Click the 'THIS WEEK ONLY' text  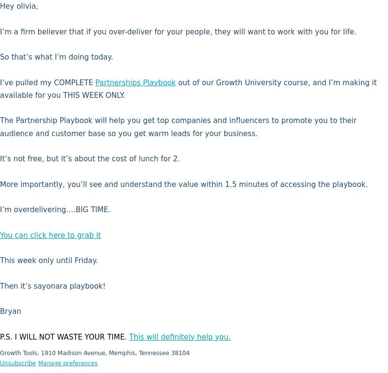tap(94, 95)
